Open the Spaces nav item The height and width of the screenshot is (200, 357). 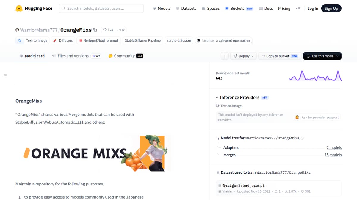[x=211, y=9]
